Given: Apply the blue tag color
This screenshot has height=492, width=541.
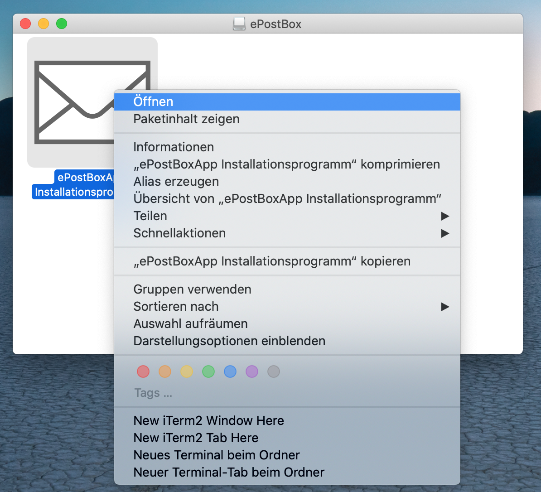Looking at the screenshot, I should (x=230, y=371).
